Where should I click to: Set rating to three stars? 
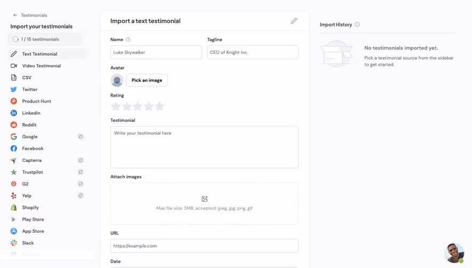pyautogui.click(x=138, y=106)
